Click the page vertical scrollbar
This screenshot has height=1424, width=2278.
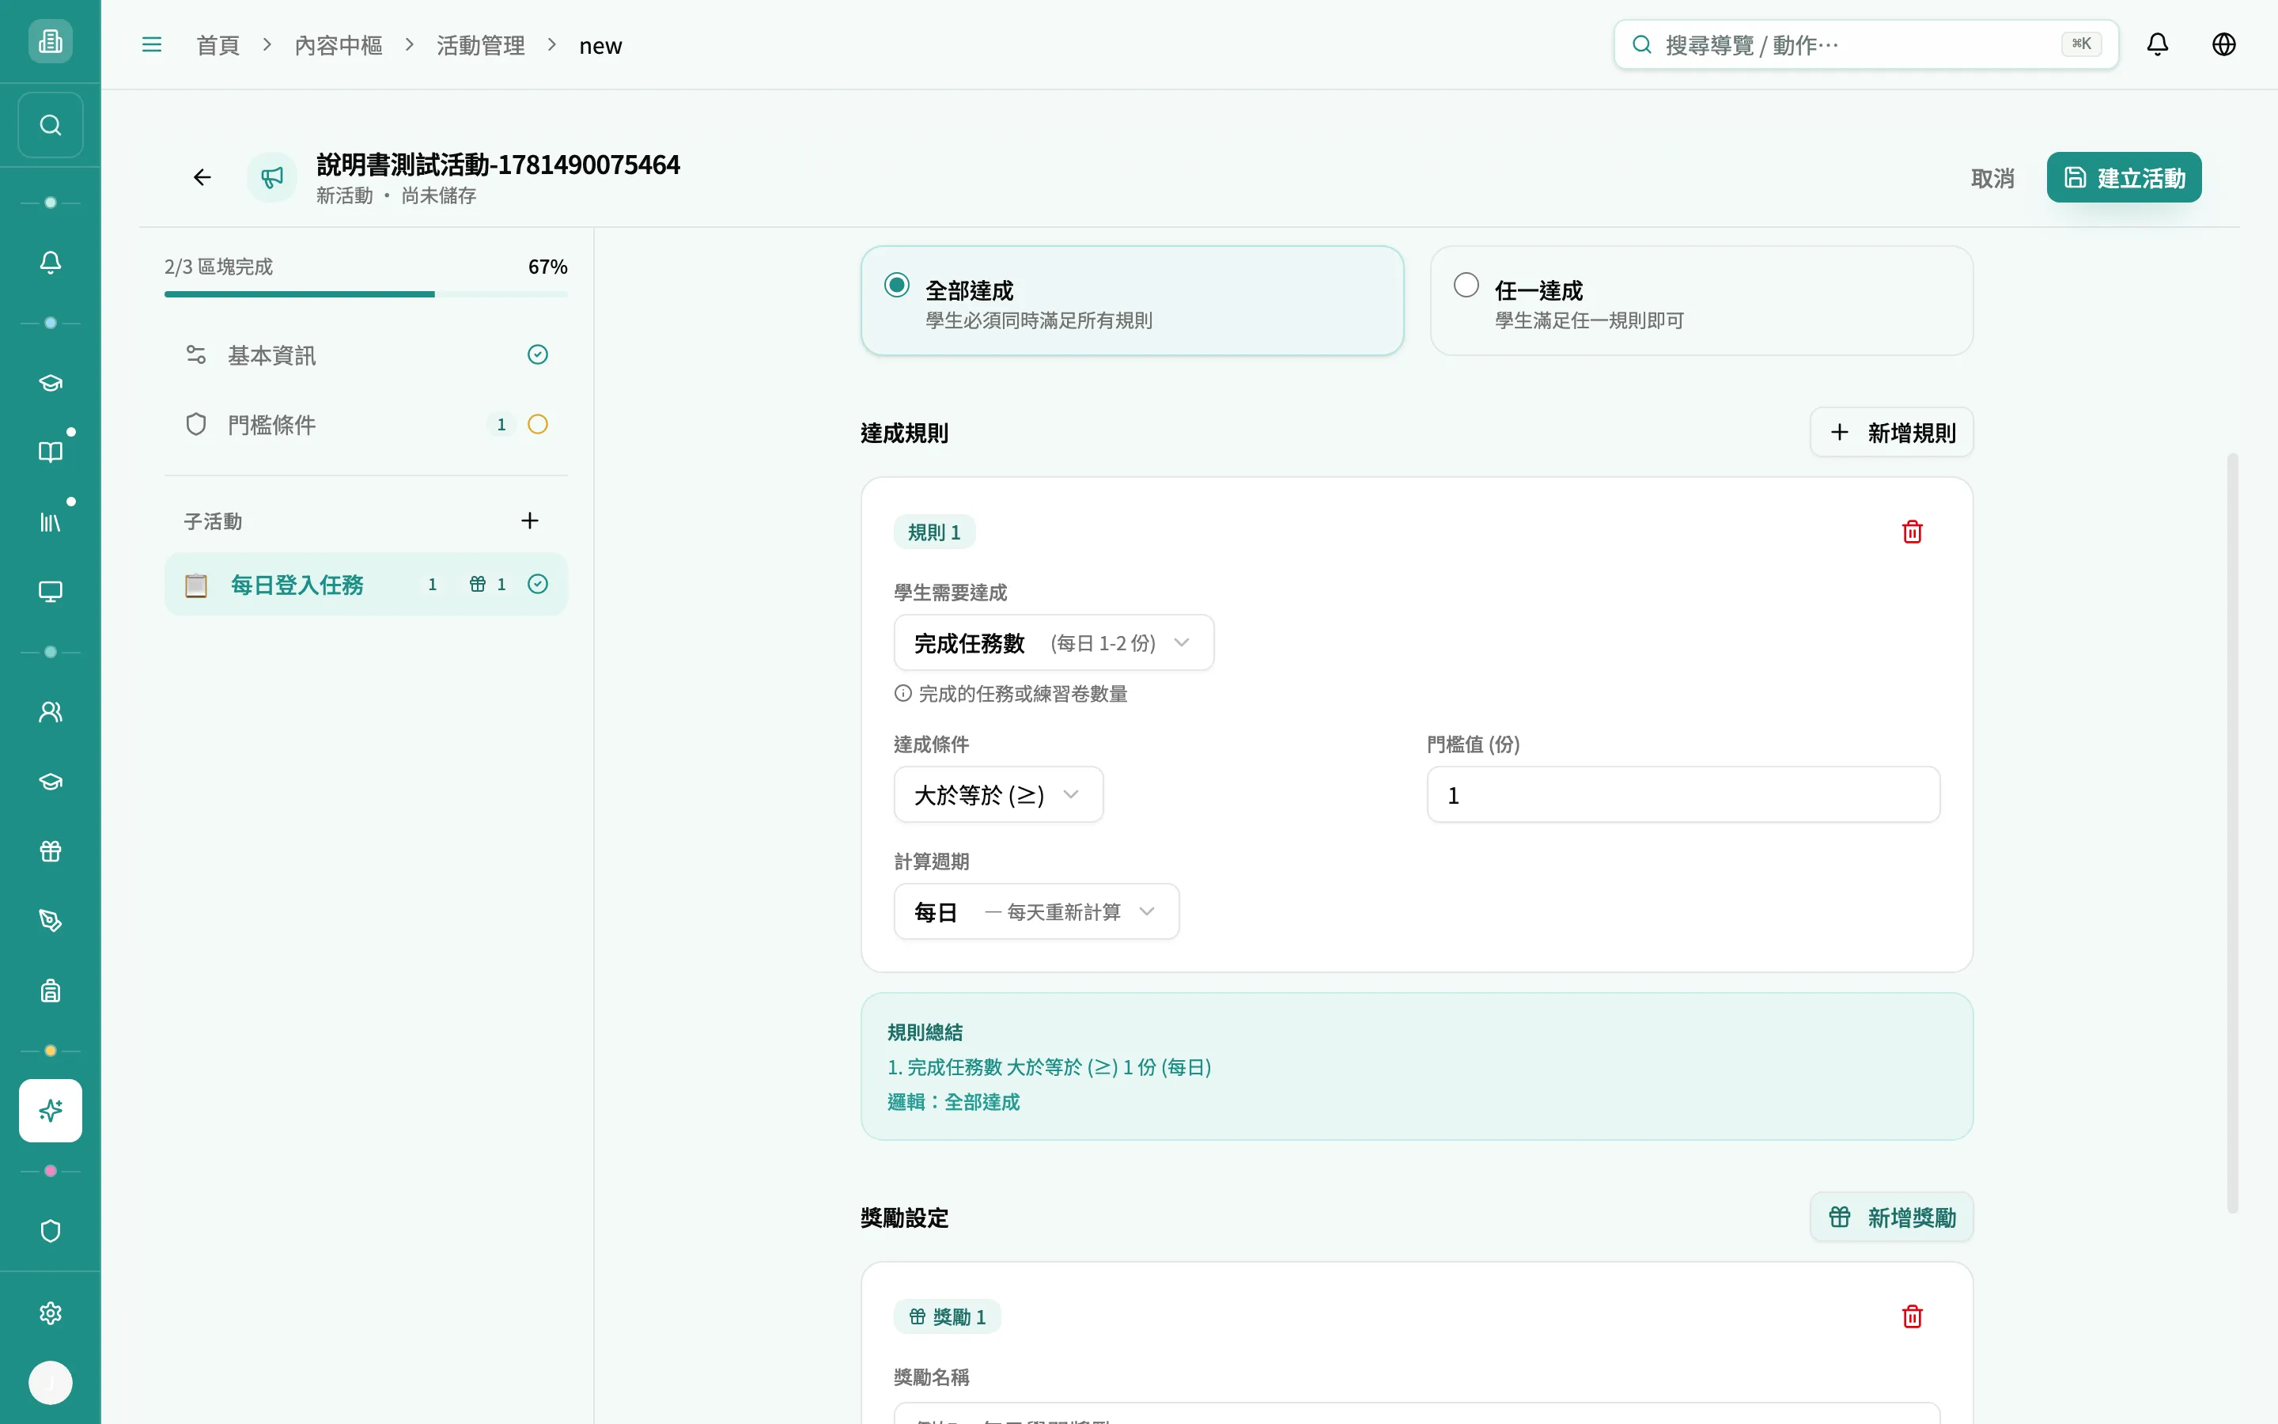(x=2232, y=834)
